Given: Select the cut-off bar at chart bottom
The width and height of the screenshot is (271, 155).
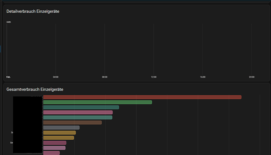Looking at the screenshot, I should click(x=52, y=153).
